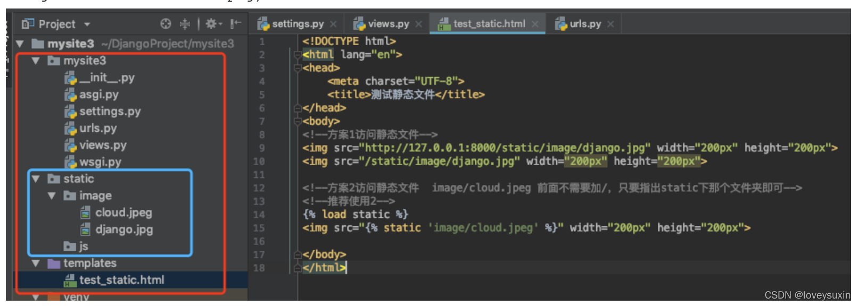This screenshot has width=859, height=306.
Task: Click the {% load static %} line
Action: pyautogui.click(x=356, y=214)
